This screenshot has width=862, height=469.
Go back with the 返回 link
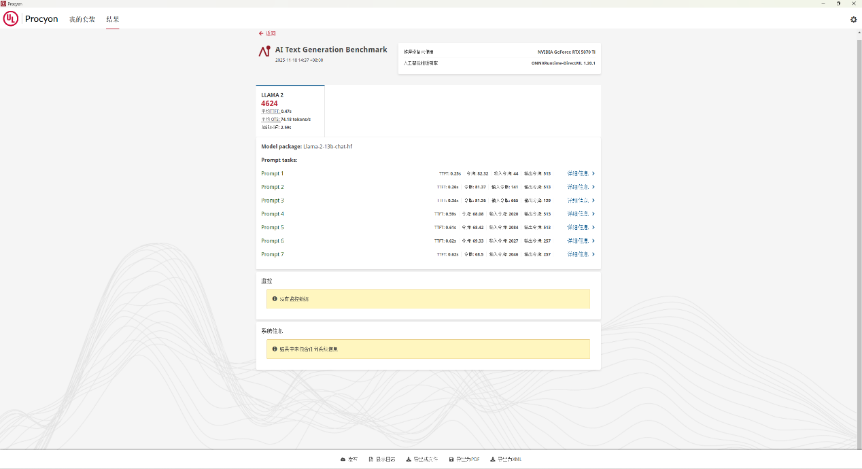coord(267,33)
